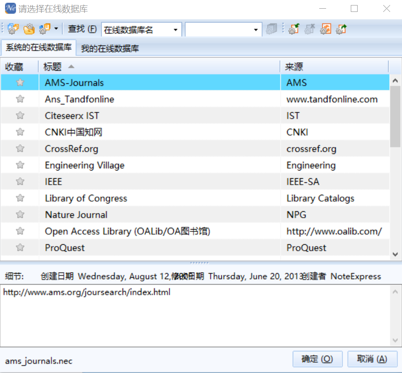Favorite AMS-Journals with its star
Screen dimensions: 402x373
click(20, 82)
